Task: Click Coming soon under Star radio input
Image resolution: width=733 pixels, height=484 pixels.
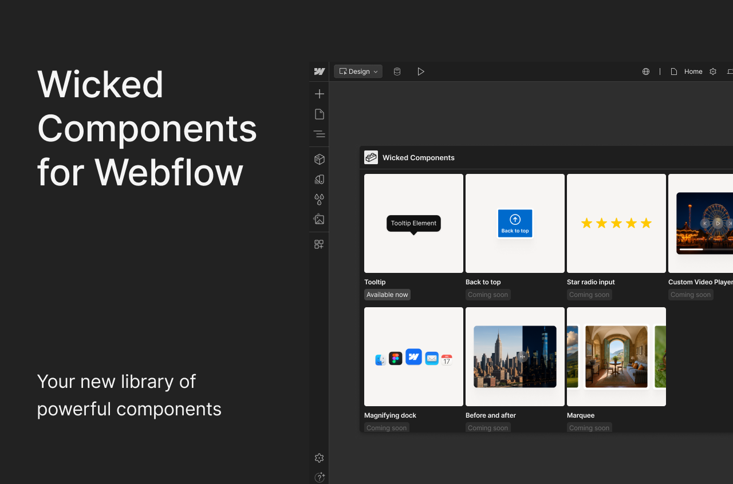Action: pos(589,295)
